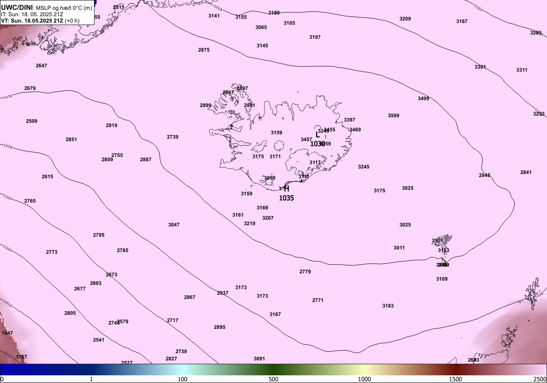
Task: Click the height value 2785
Action: [123, 250]
